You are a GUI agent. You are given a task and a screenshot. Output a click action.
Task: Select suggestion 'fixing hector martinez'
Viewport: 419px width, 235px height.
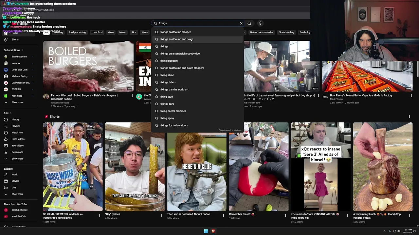point(197,111)
